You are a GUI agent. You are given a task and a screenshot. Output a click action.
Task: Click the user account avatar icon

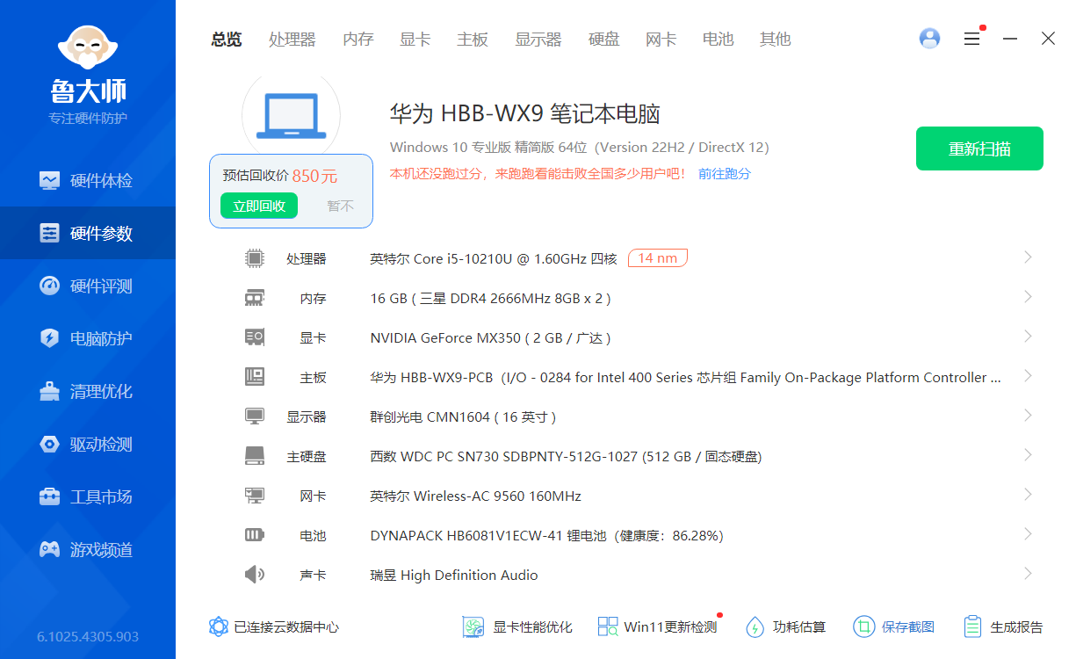click(929, 39)
